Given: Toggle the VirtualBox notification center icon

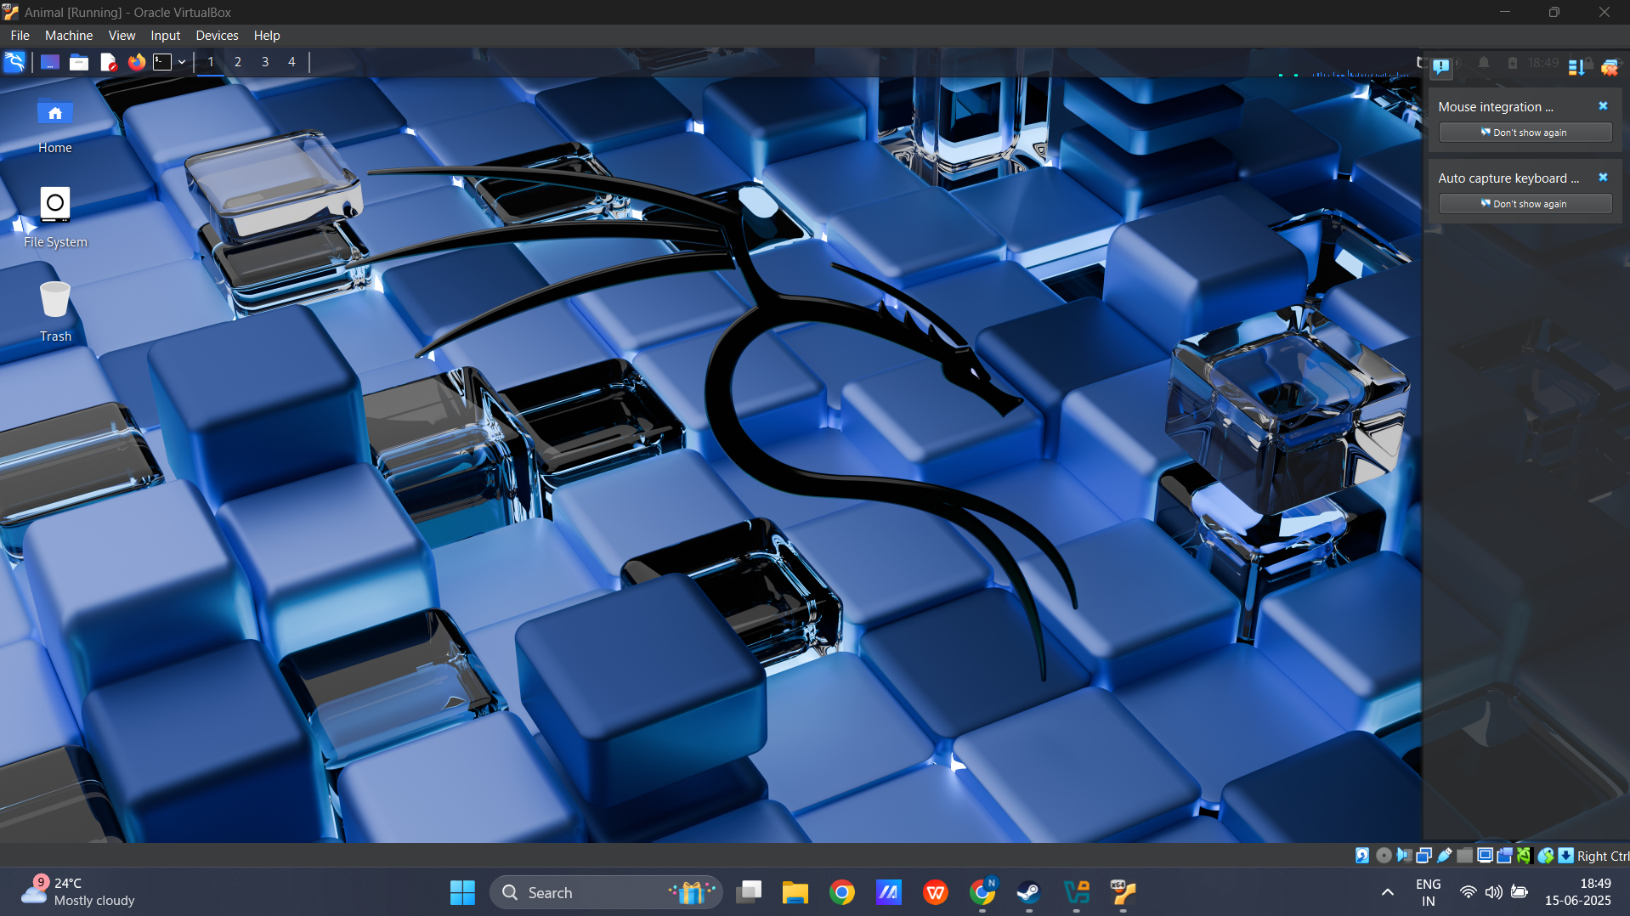Looking at the screenshot, I should 1441,66.
